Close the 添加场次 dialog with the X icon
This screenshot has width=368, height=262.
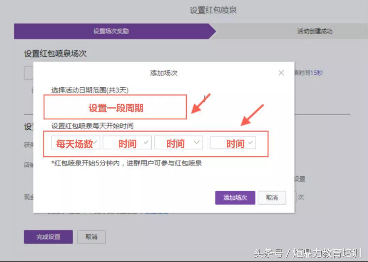[281, 72]
